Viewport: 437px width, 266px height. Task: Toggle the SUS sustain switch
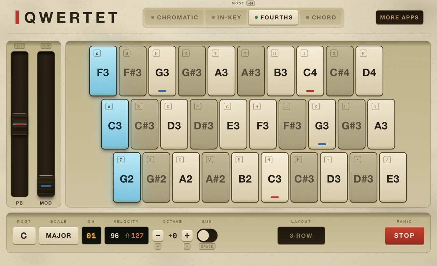(207, 235)
